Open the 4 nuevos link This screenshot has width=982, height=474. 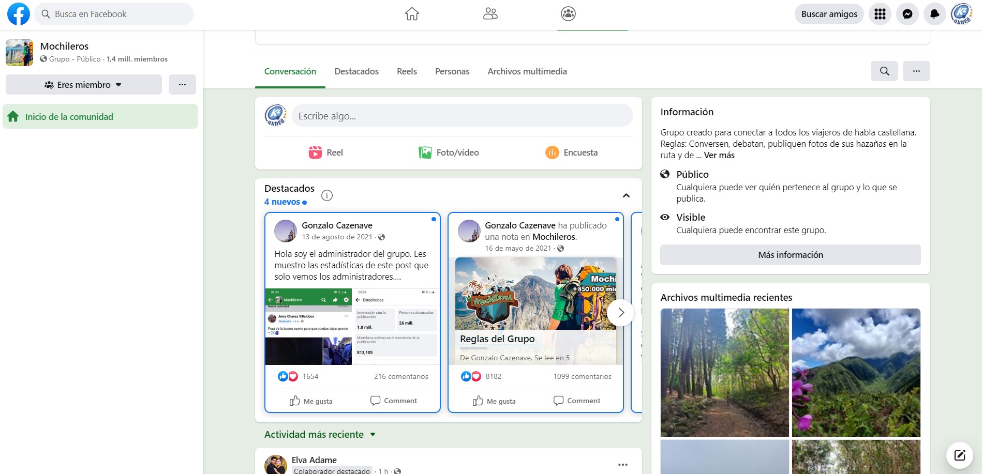point(286,202)
